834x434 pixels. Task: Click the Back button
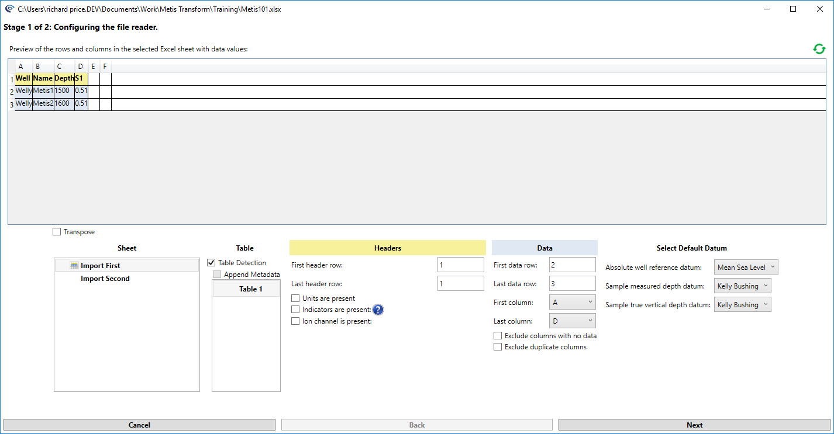click(x=417, y=425)
